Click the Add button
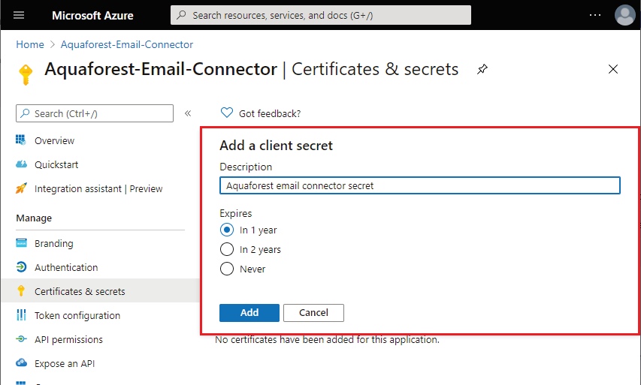 (x=249, y=313)
